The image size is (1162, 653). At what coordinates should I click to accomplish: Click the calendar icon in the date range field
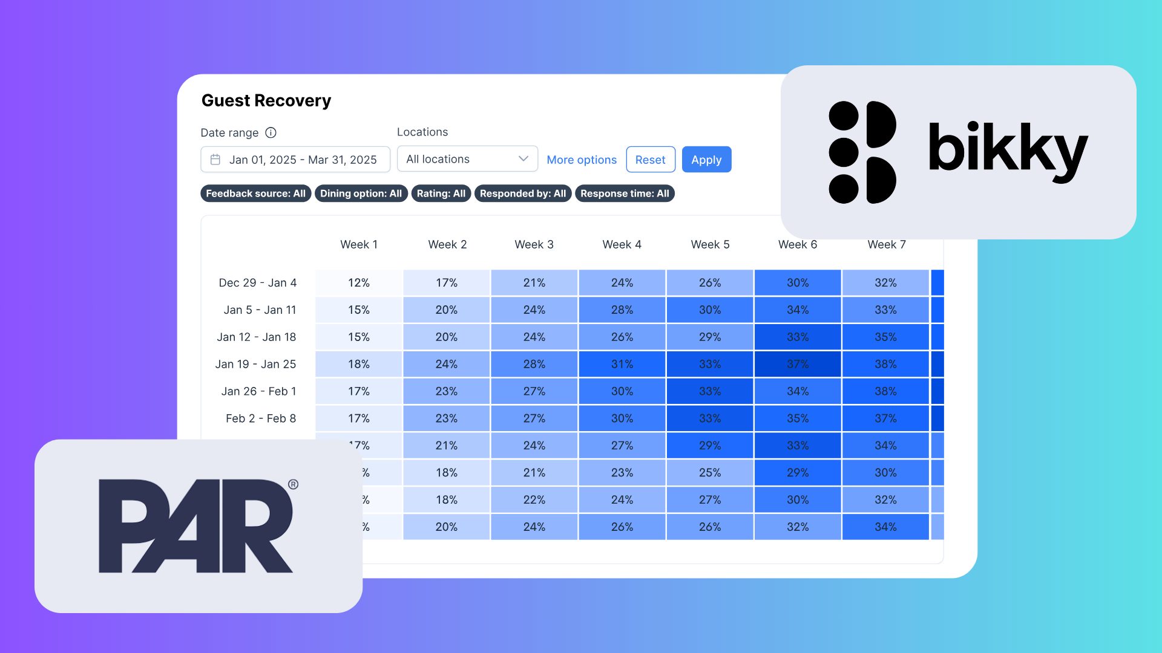pos(215,159)
